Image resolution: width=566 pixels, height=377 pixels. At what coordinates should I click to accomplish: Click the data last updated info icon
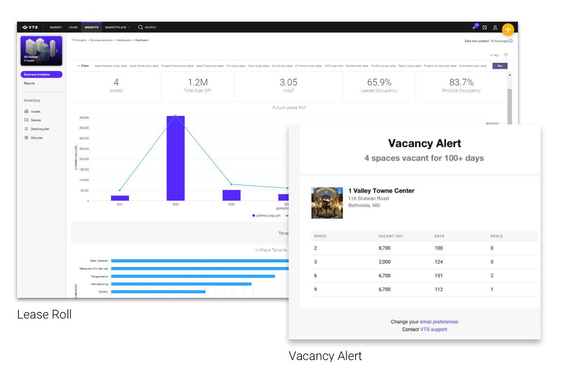tap(511, 41)
